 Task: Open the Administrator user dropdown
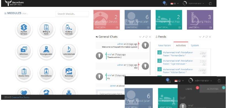coord(194,3)
